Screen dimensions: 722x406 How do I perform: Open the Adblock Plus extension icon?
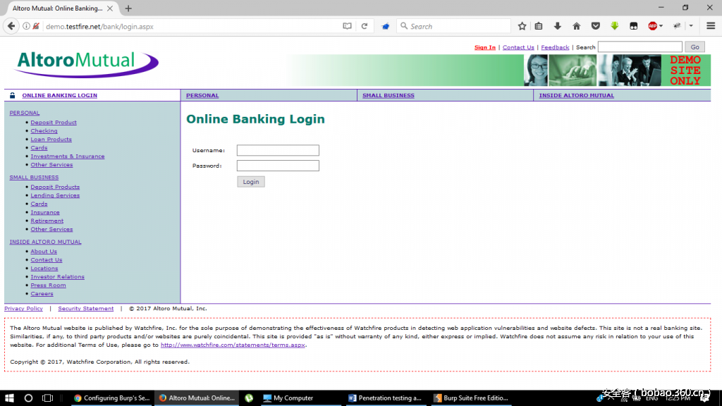(652, 25)
